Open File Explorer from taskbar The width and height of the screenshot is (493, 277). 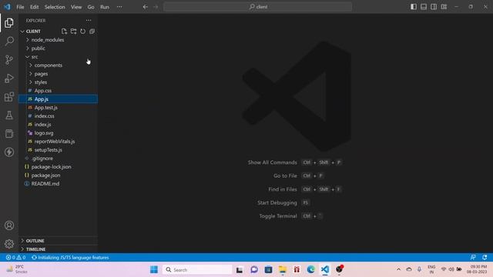[x=283, y=269]
